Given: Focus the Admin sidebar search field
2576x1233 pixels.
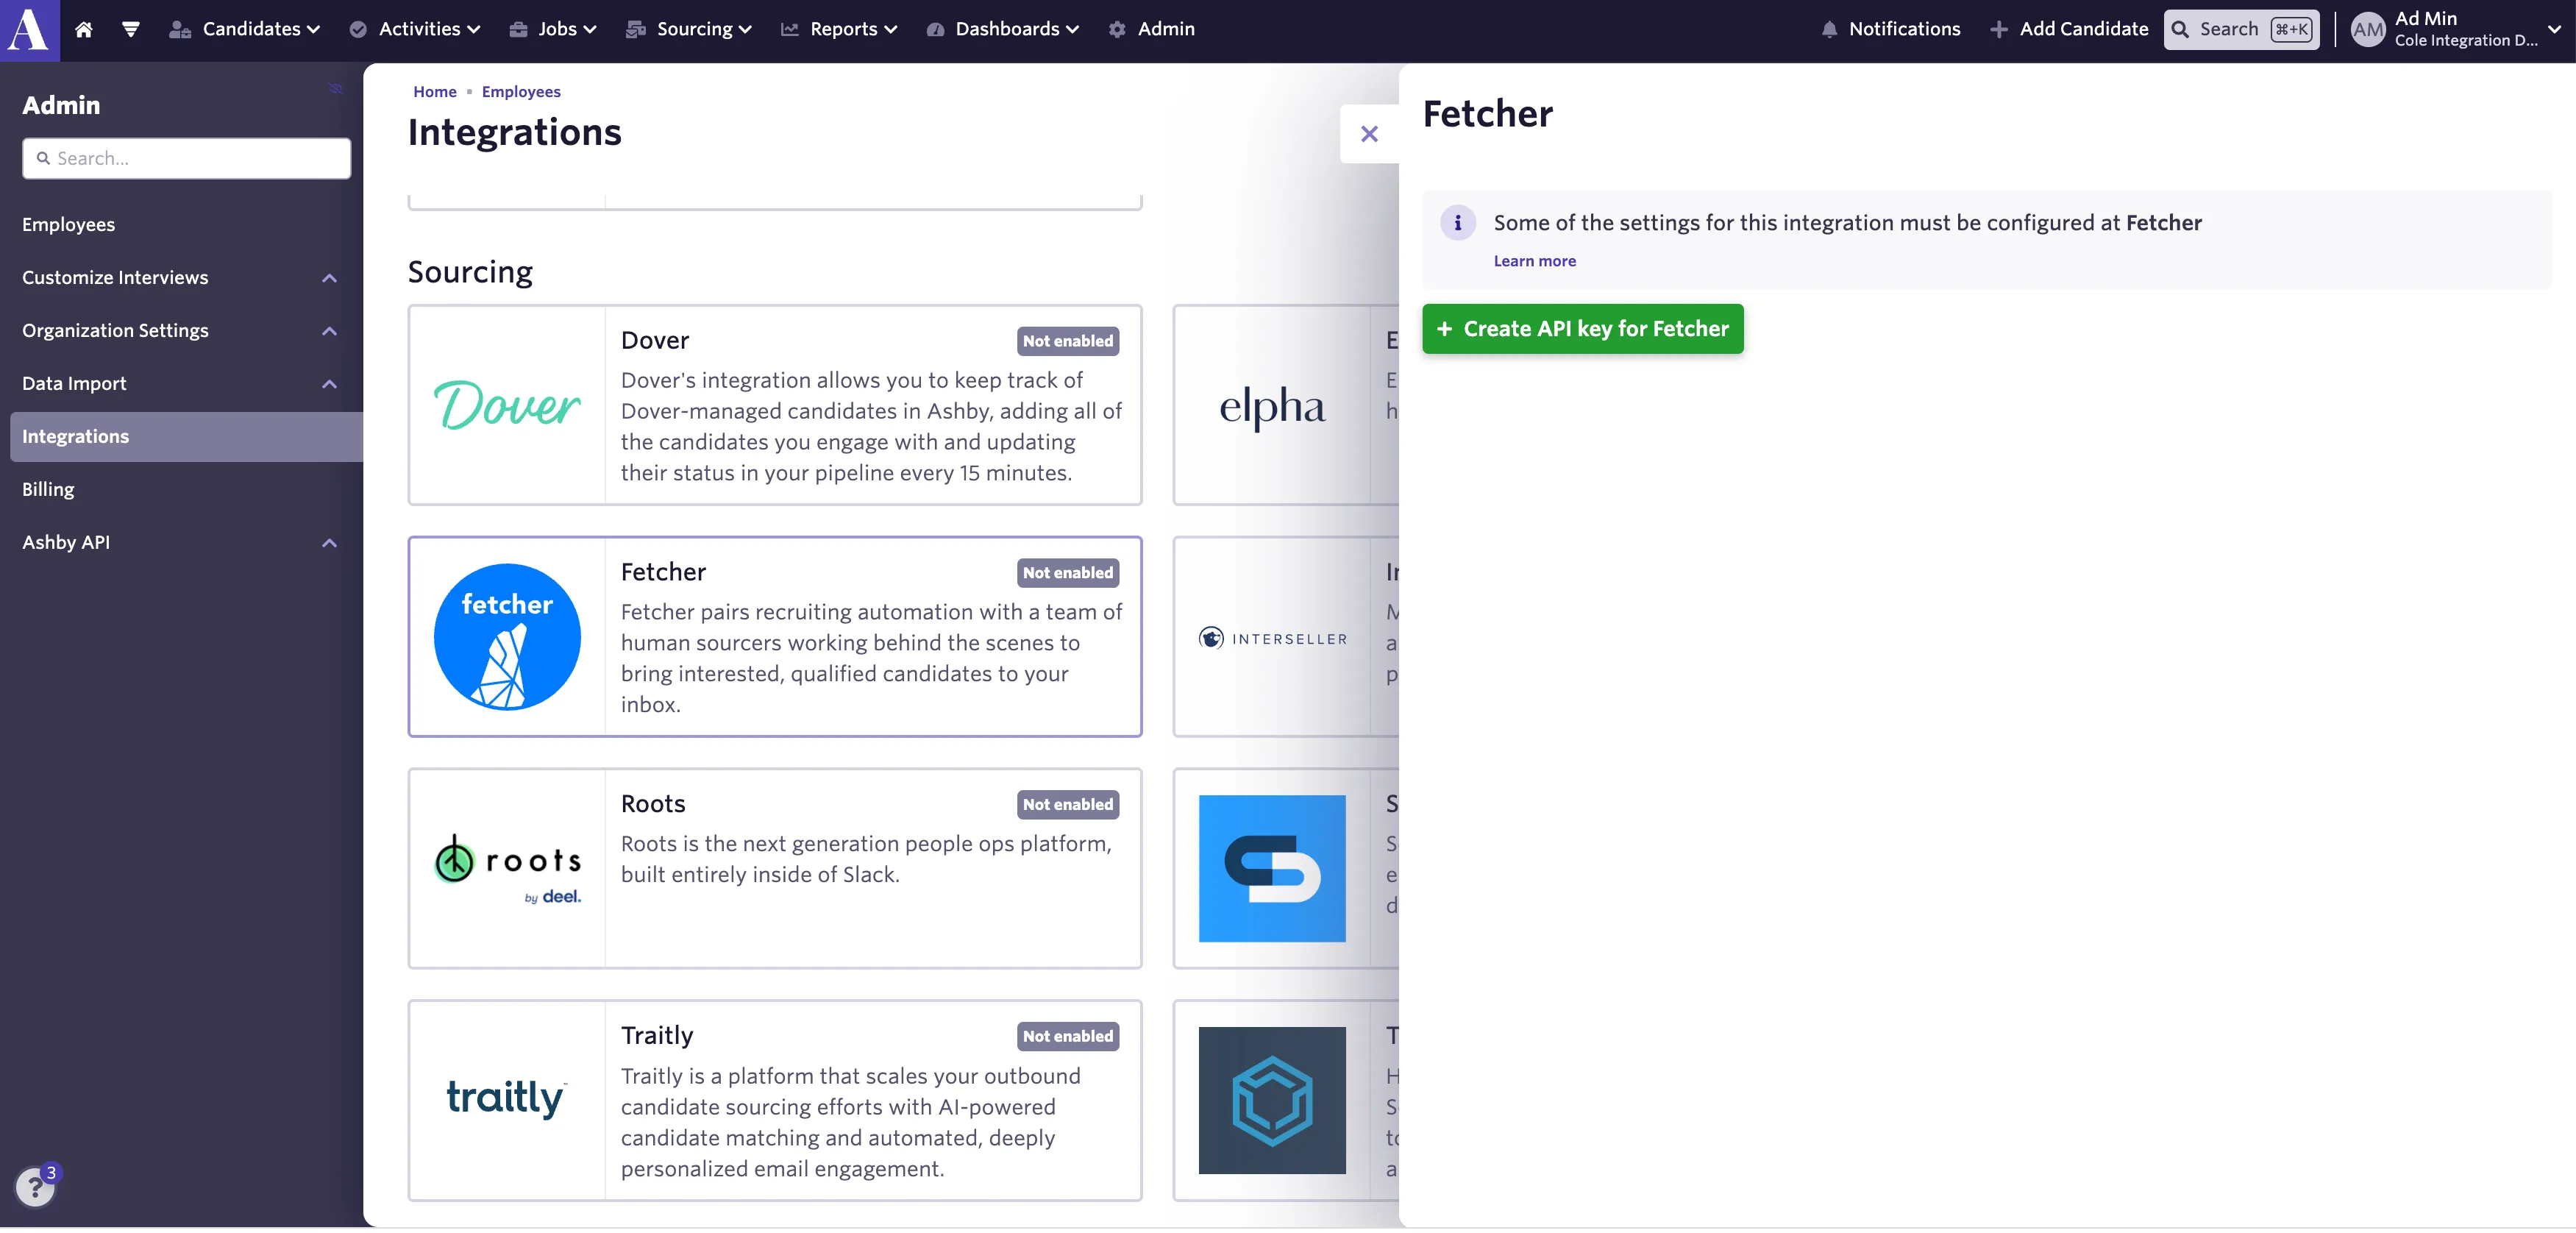Looking at the screenshot, I should click(x=187, y=159).
